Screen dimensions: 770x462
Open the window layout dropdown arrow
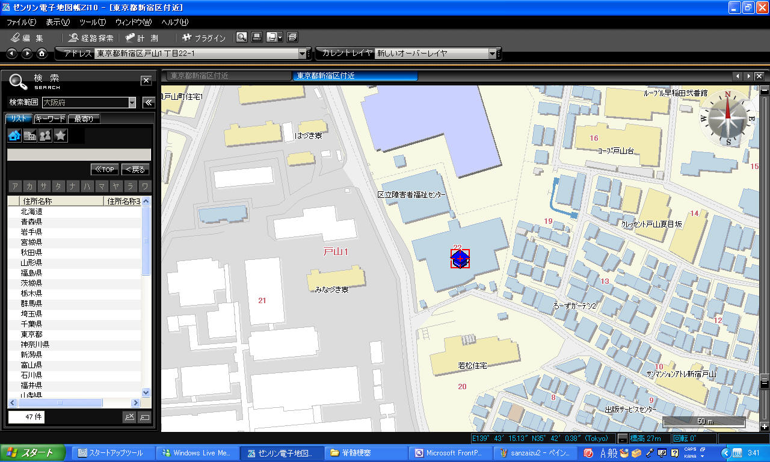coord(280,37)
